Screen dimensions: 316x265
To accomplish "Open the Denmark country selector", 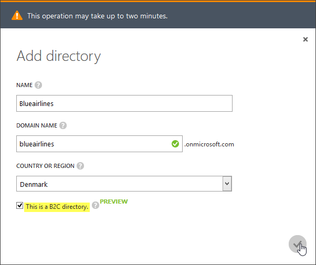I will click(124, 184).
